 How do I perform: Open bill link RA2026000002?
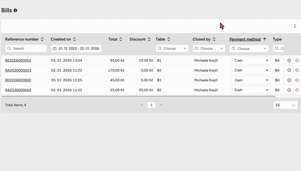18,90
